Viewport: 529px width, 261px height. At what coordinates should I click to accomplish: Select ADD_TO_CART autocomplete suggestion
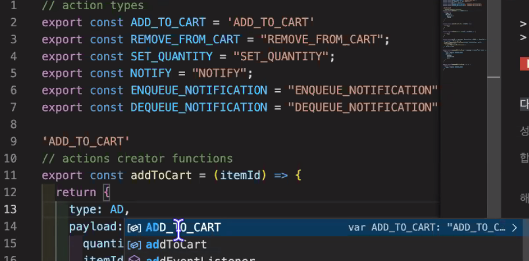(x=323, y=227)
